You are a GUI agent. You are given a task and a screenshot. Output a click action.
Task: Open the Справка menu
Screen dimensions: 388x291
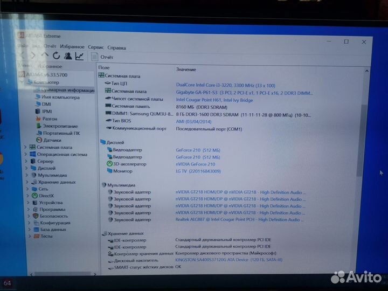coord(116,47)
